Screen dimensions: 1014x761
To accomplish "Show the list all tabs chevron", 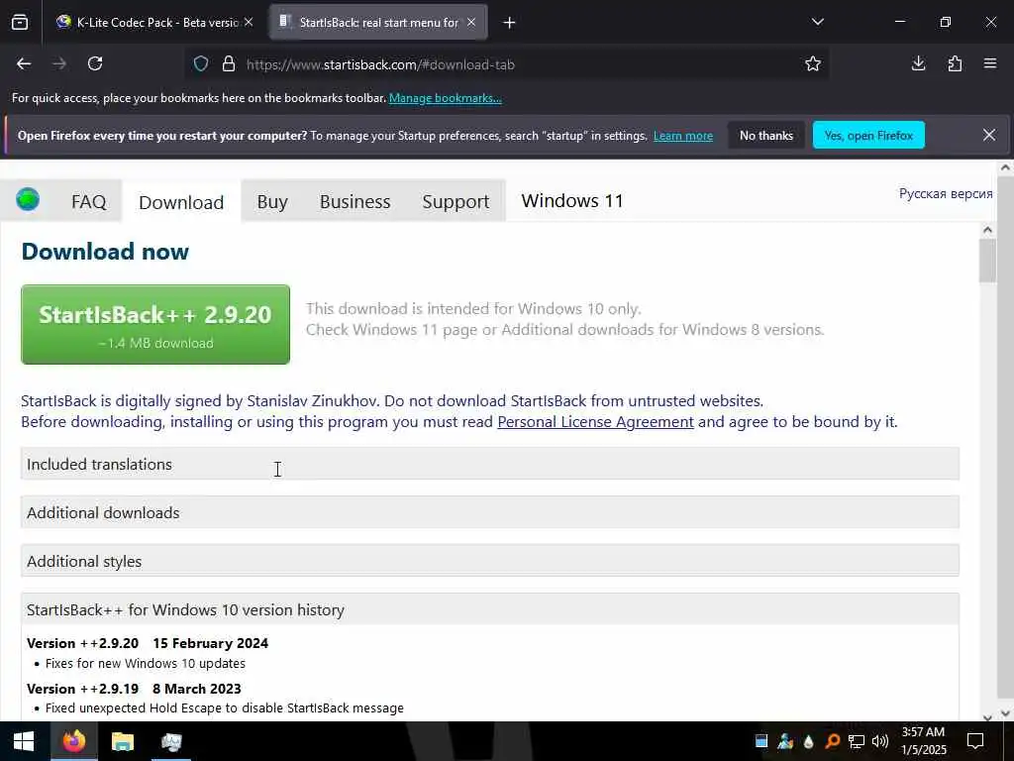I will click(817, 22).
